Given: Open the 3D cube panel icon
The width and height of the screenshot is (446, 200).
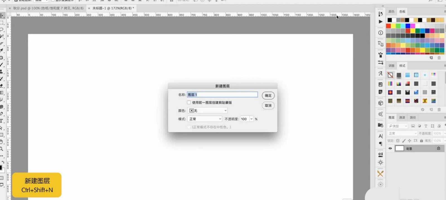Looking at the screenshot, I should click(x=380, y=103).
